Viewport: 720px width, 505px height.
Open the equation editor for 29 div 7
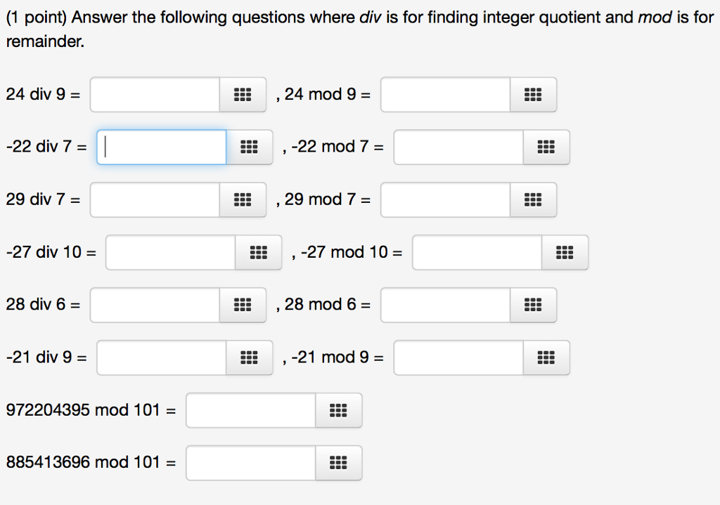(242, 199)
